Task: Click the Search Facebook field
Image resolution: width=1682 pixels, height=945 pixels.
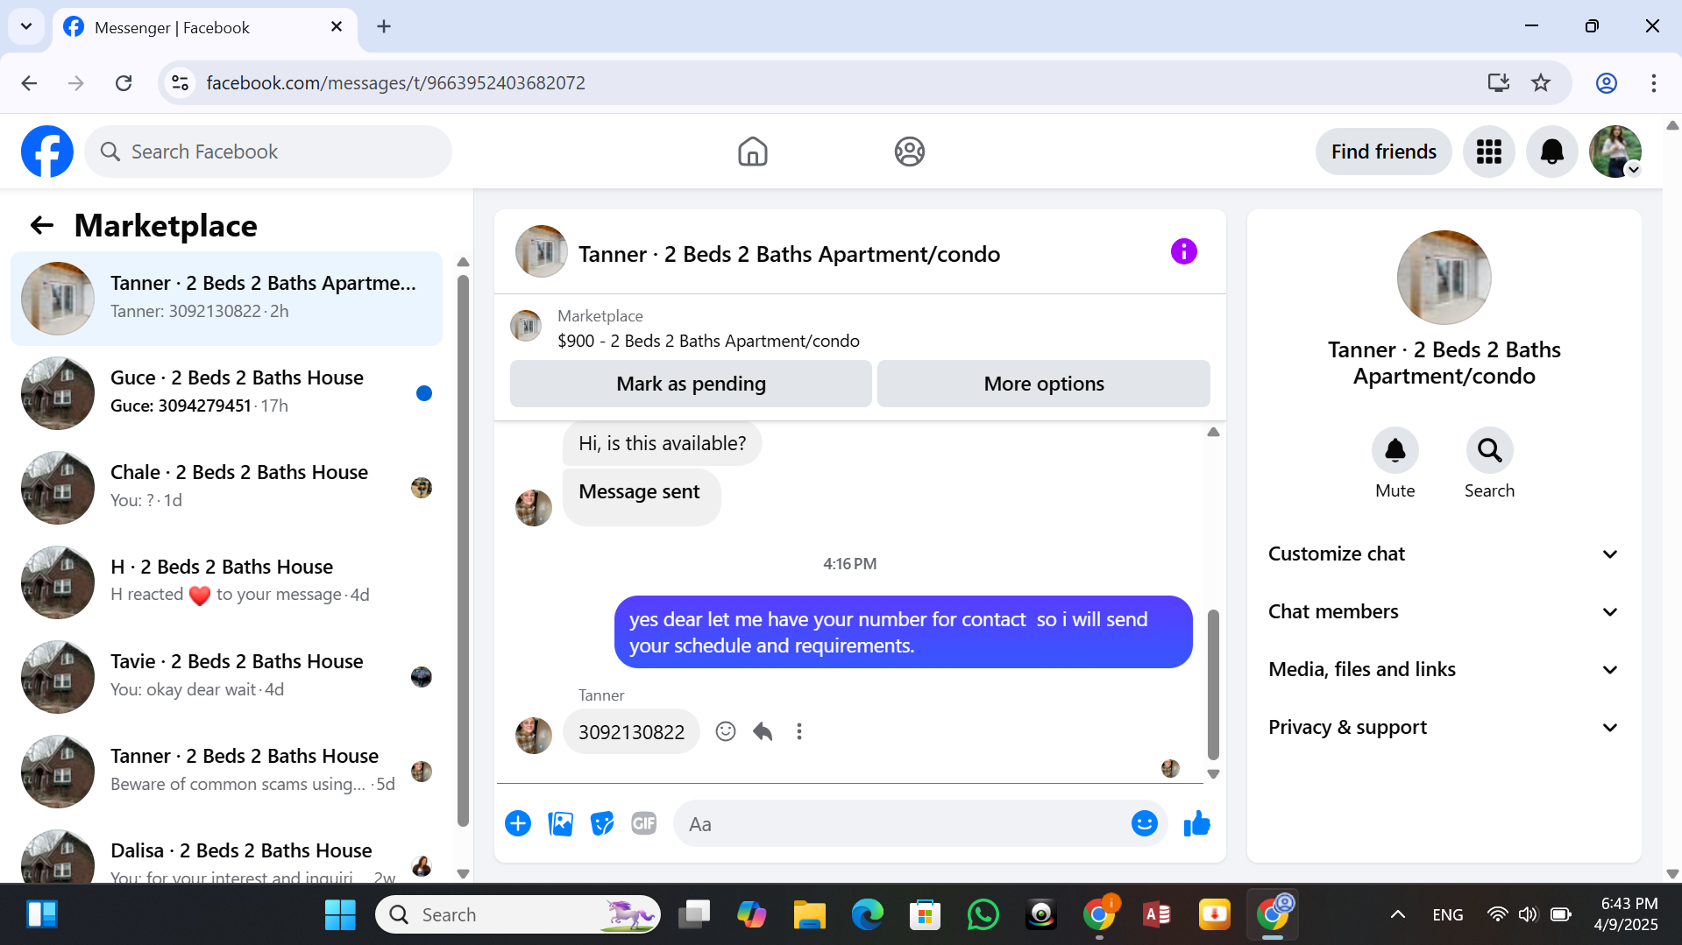Action: pyautogui.click(x=268, y=152)
